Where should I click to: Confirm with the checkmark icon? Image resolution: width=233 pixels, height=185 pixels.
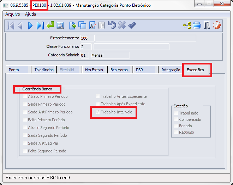tap(132, 25)
